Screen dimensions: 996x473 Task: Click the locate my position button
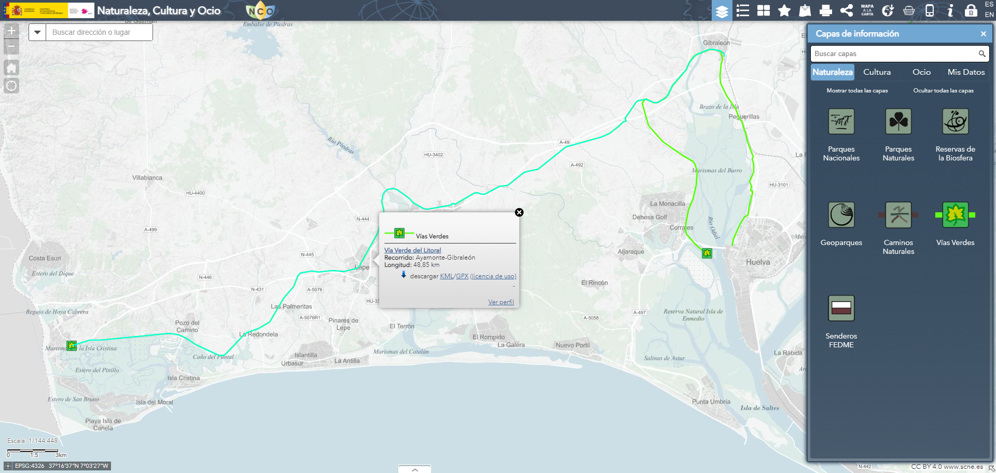click(11, 86)
